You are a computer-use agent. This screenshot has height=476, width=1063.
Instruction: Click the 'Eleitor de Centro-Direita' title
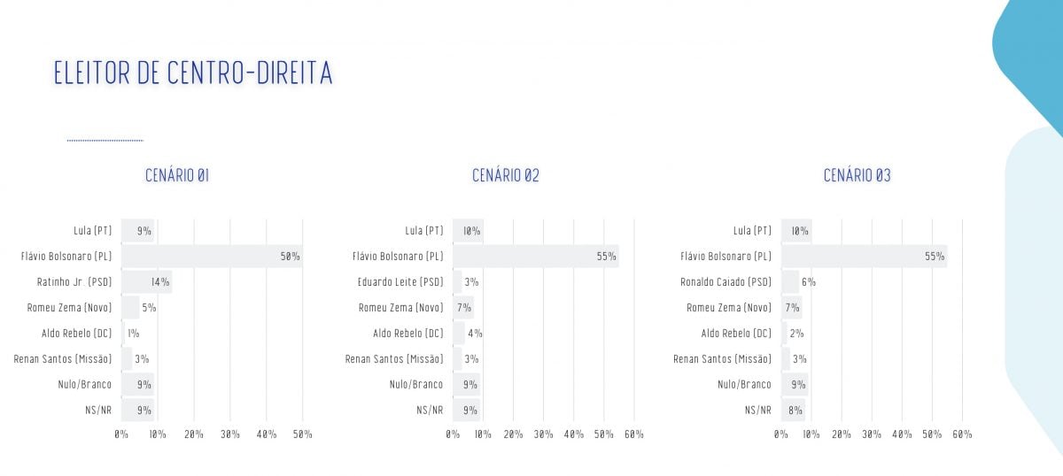point(193,74)
